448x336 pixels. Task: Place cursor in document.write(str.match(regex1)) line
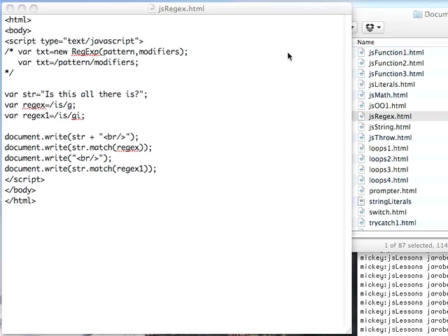pos(80,169)
